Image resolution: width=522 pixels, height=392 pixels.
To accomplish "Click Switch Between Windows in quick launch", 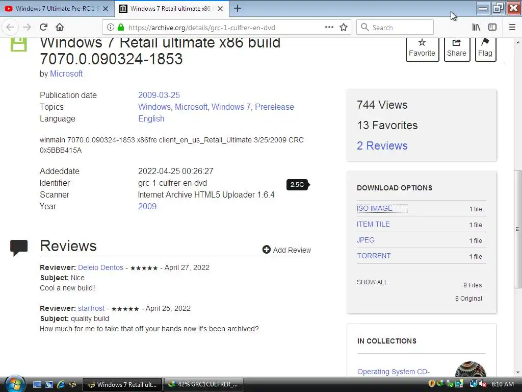I will click(49, 385).
